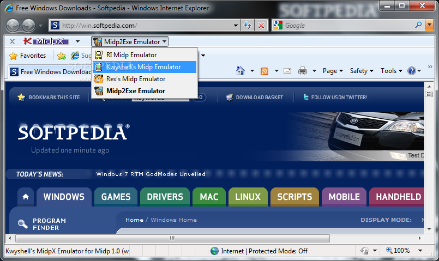439x261 pixels.
Task: Click the Print printer icon
Action: point(302,71)
